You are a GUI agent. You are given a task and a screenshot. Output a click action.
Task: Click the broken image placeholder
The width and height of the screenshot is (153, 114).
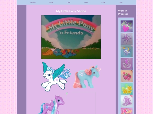pyautogui.click(x=80, y=103)
